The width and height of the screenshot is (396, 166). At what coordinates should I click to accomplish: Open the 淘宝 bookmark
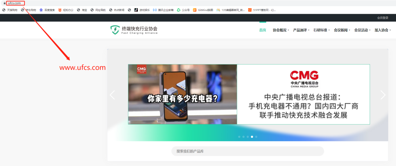click(82, 10)
